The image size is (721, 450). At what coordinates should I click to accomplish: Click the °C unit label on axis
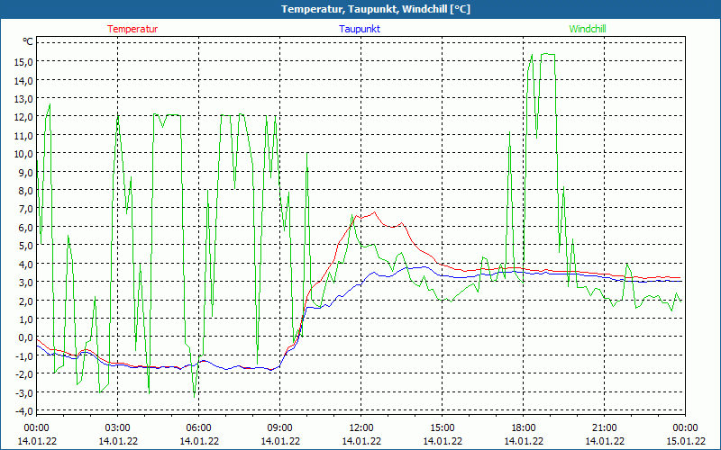tap(28, 41)
